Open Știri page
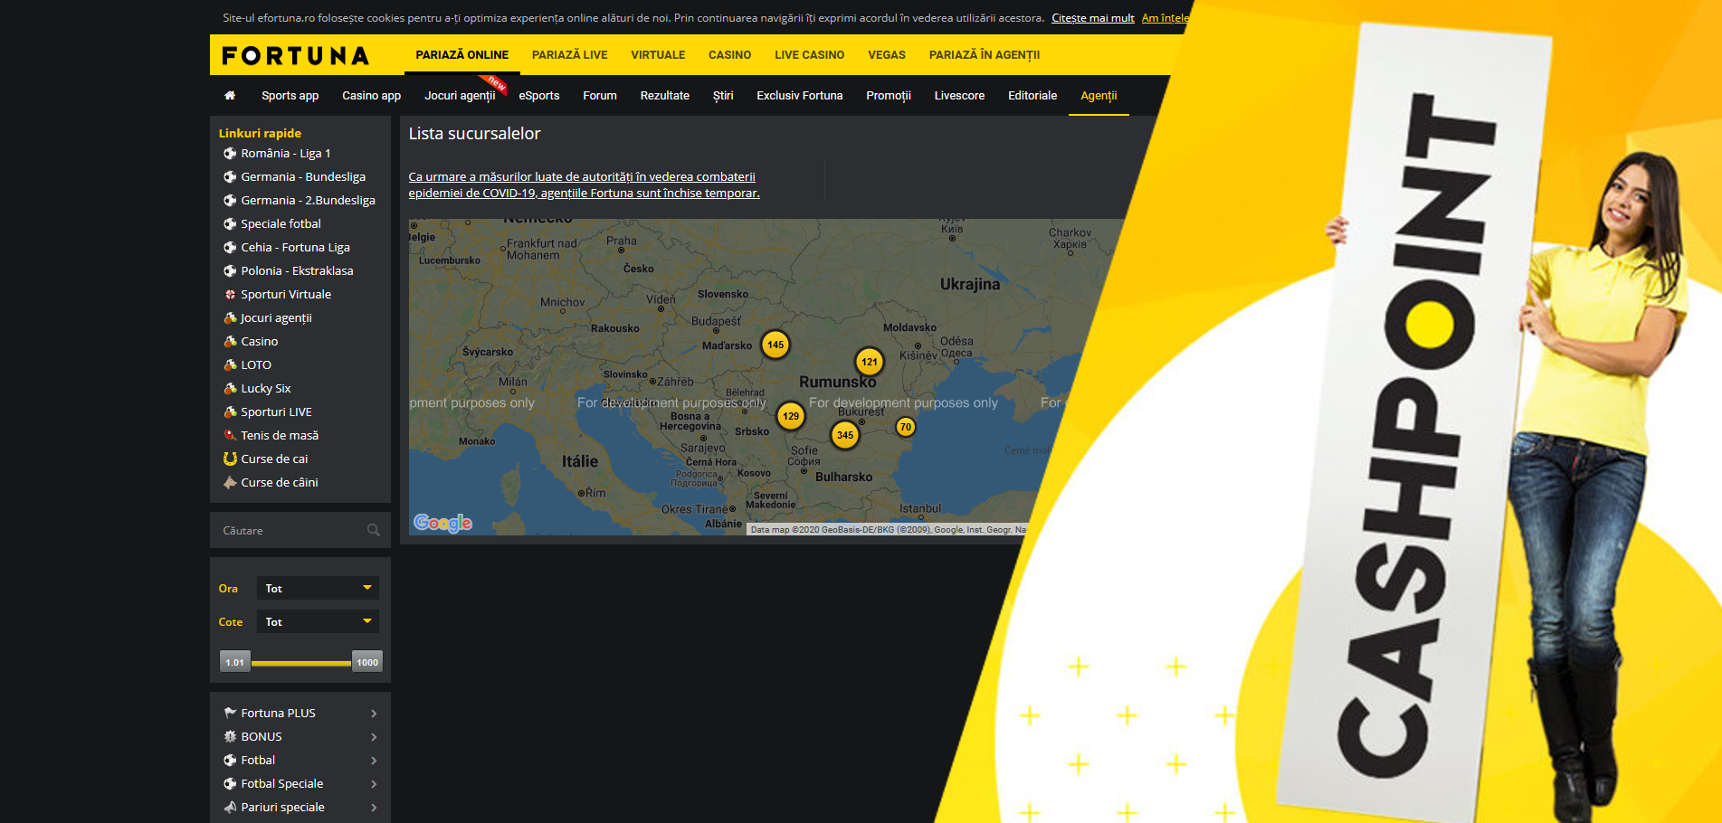Screen dimensions: 1722x823 723,96
